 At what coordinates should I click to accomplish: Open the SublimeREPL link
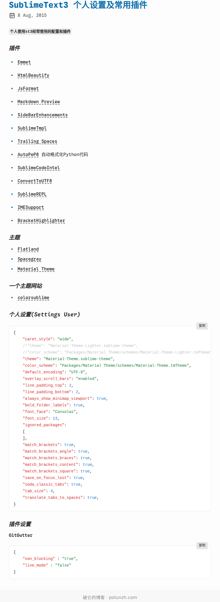(x=32, y=194)
